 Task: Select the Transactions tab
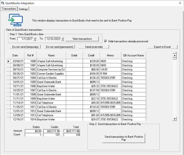(9, 9)
